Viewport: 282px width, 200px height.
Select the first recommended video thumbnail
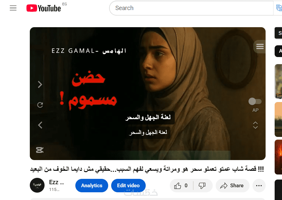[x=278, y=82]
